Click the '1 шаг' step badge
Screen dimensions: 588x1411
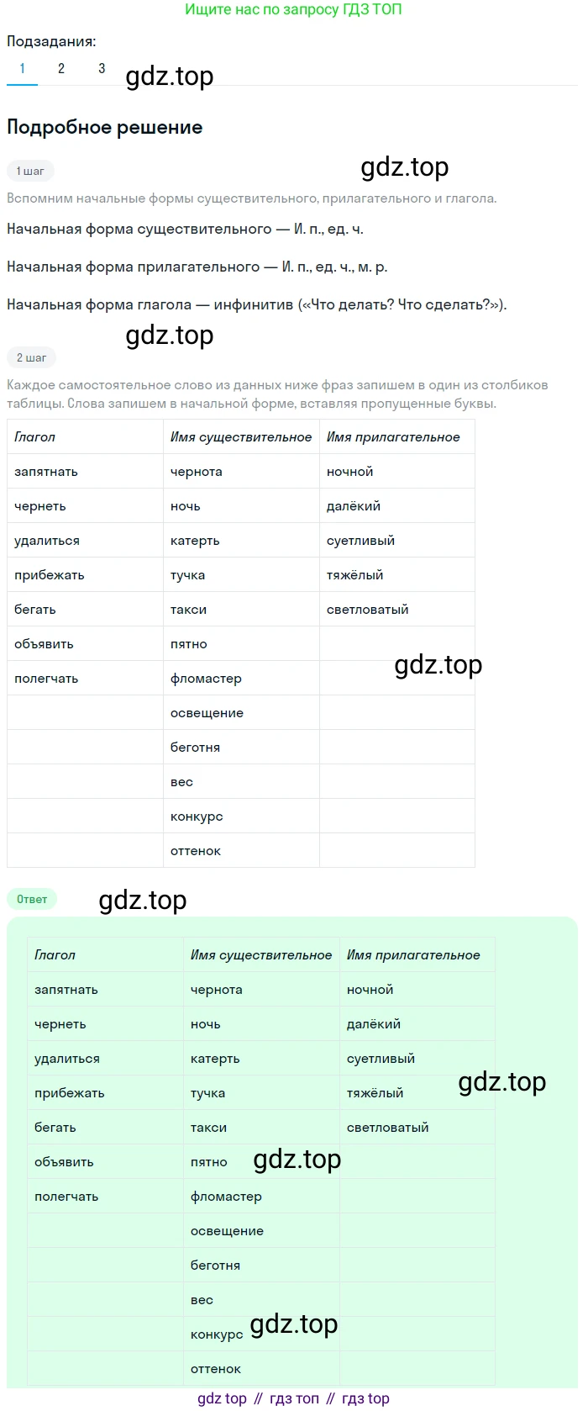click(x=30, y=171)
